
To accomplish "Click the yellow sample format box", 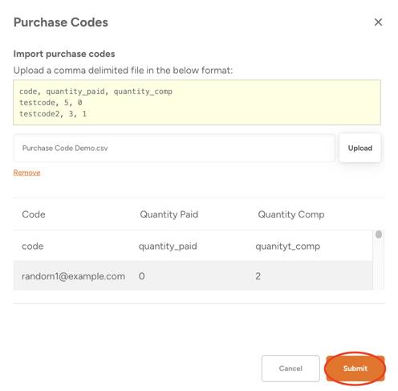I will (197, 102).
